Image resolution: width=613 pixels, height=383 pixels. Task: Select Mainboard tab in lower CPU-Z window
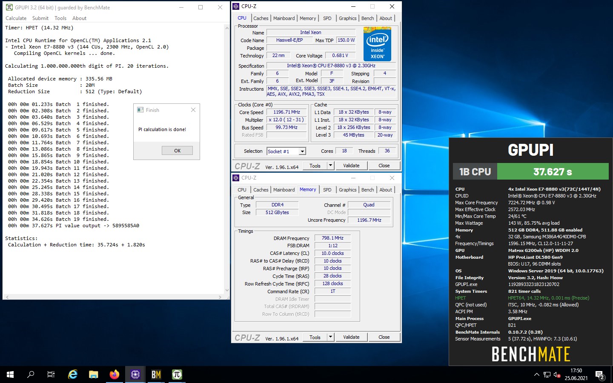[x=284, y=190]
